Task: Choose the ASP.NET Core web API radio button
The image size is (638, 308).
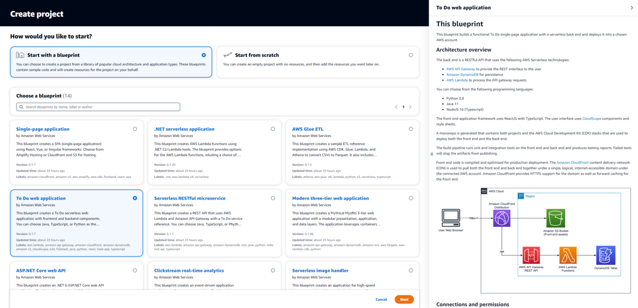Action: click(135, 270)
